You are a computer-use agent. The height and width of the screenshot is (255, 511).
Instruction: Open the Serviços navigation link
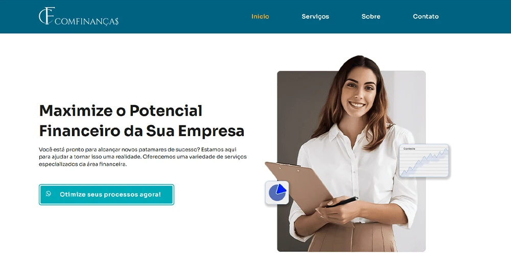pos(315,17)
